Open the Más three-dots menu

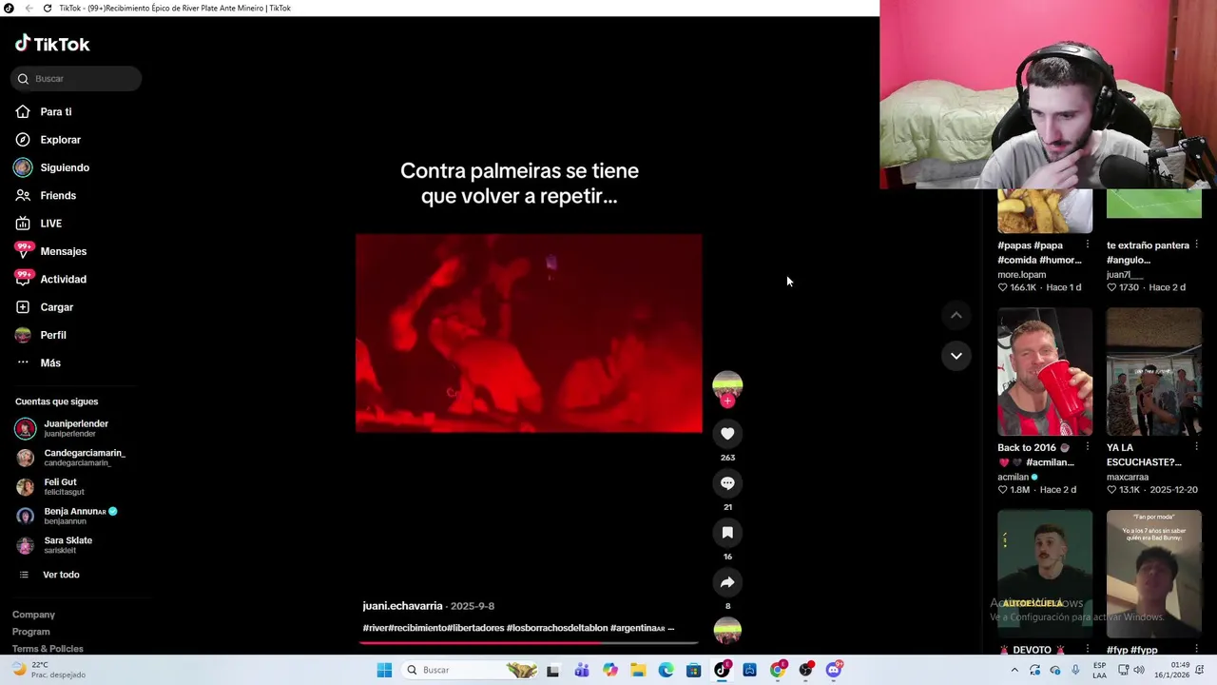coord(23,362)
